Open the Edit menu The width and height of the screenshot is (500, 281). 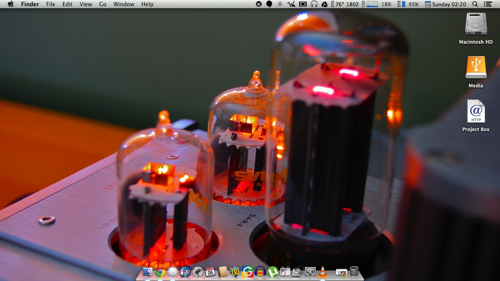[68, 4]
